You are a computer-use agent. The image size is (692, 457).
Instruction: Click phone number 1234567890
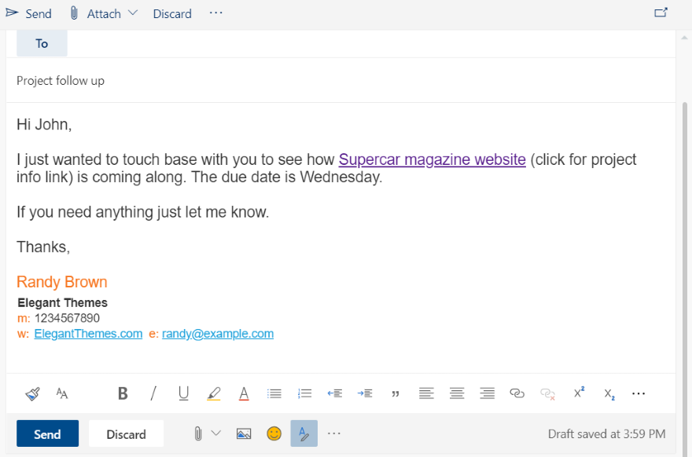[67, 318]
